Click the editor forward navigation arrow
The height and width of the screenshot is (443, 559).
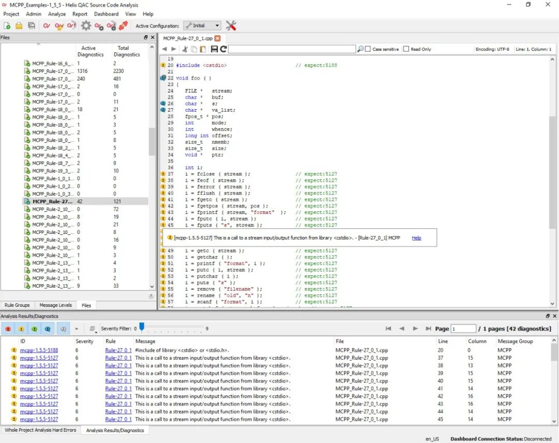[x=173, y=49]
